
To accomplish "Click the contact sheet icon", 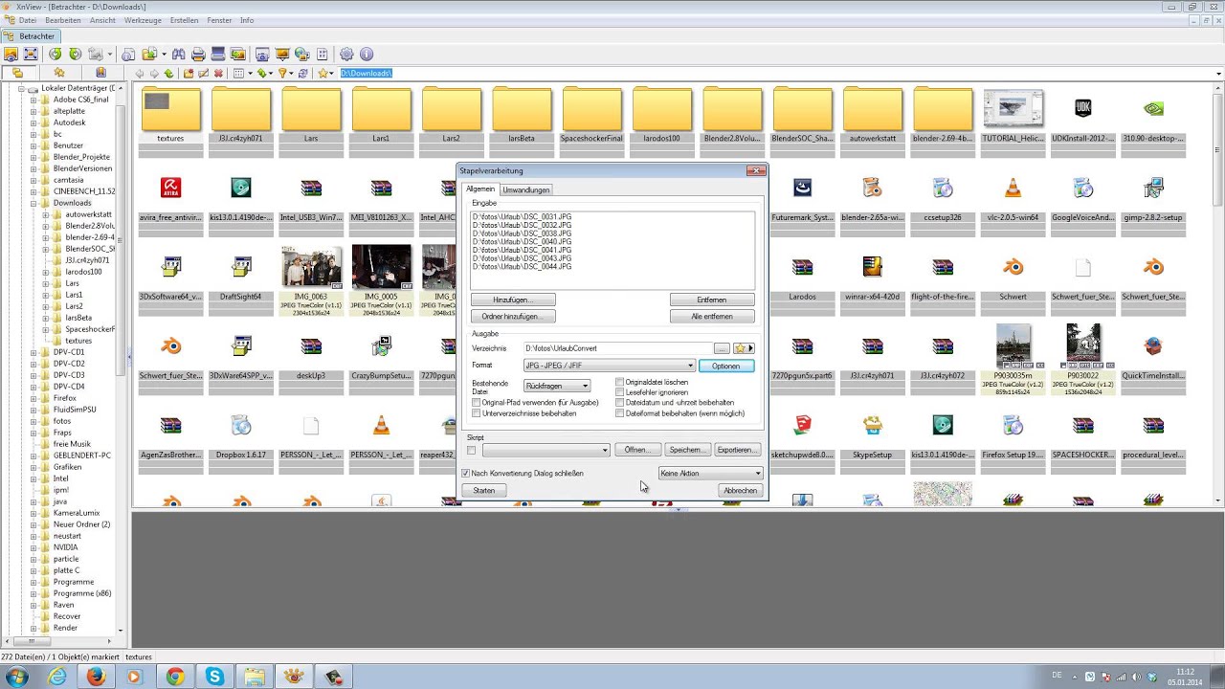I will (x=322, y=55).
